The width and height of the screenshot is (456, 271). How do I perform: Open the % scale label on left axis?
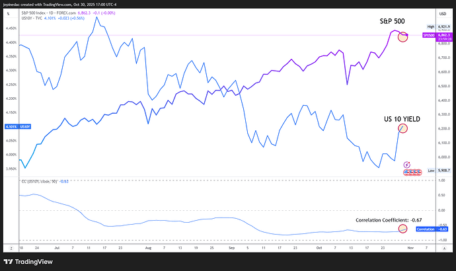point(8,13)
